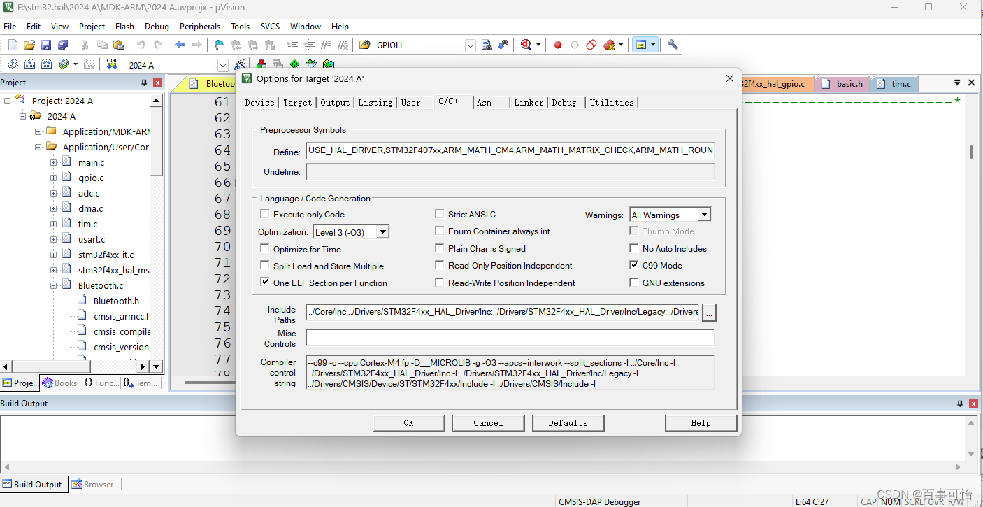This screenshot has width=983, height=507.
Task: Enable the Strict ANSI C checkbox
Action: 440,214
